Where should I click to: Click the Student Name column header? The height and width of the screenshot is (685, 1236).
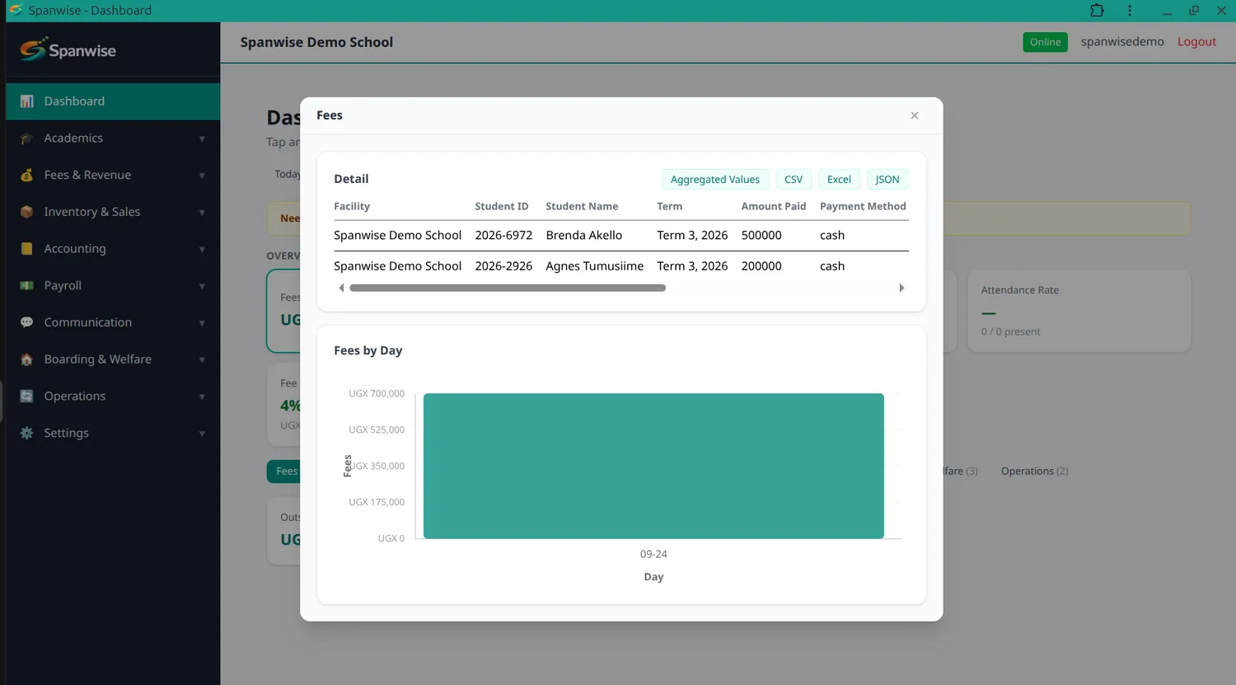click(x=582, y=206)
